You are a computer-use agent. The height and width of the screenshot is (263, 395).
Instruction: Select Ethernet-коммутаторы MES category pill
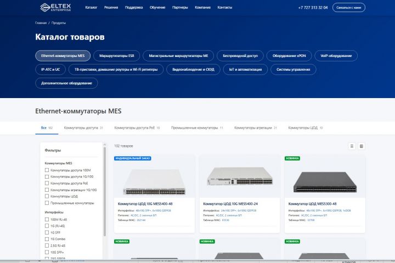[63, 56]
